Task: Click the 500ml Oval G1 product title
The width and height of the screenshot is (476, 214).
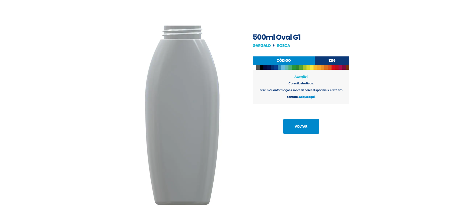Action: coord(277,37)
